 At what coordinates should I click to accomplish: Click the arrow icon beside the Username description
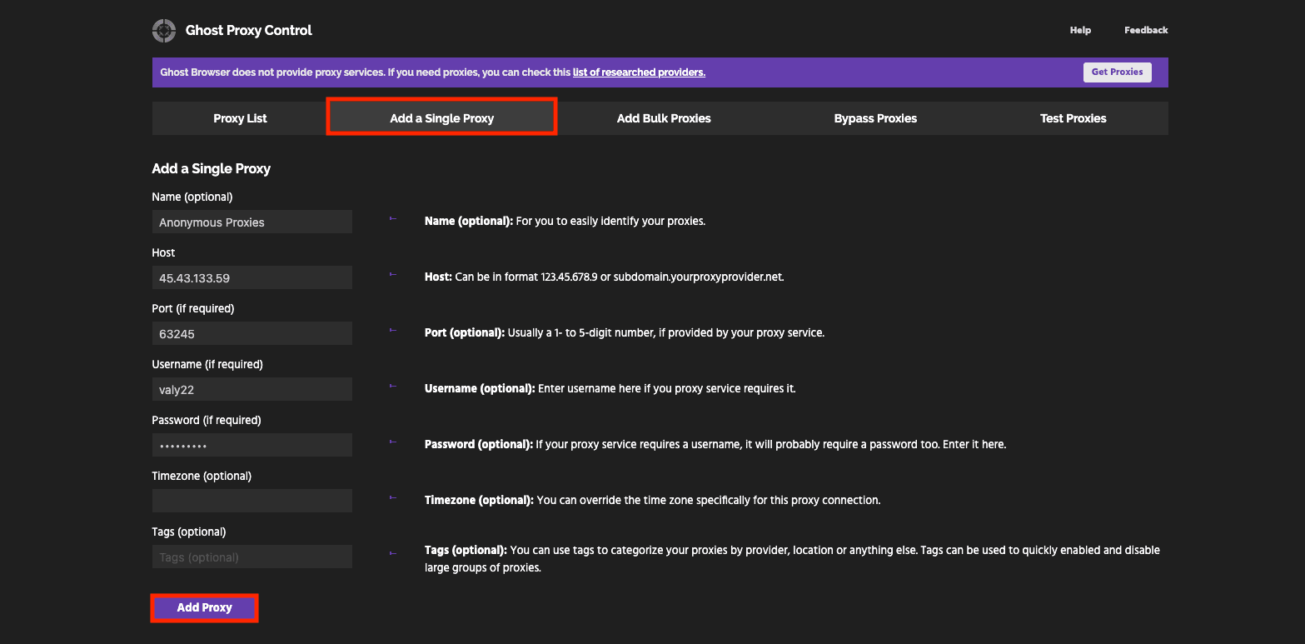[x=392, y=386]
